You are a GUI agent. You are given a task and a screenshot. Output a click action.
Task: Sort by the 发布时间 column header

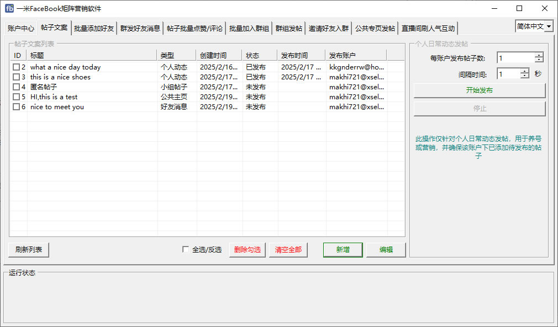coord(302,55)
